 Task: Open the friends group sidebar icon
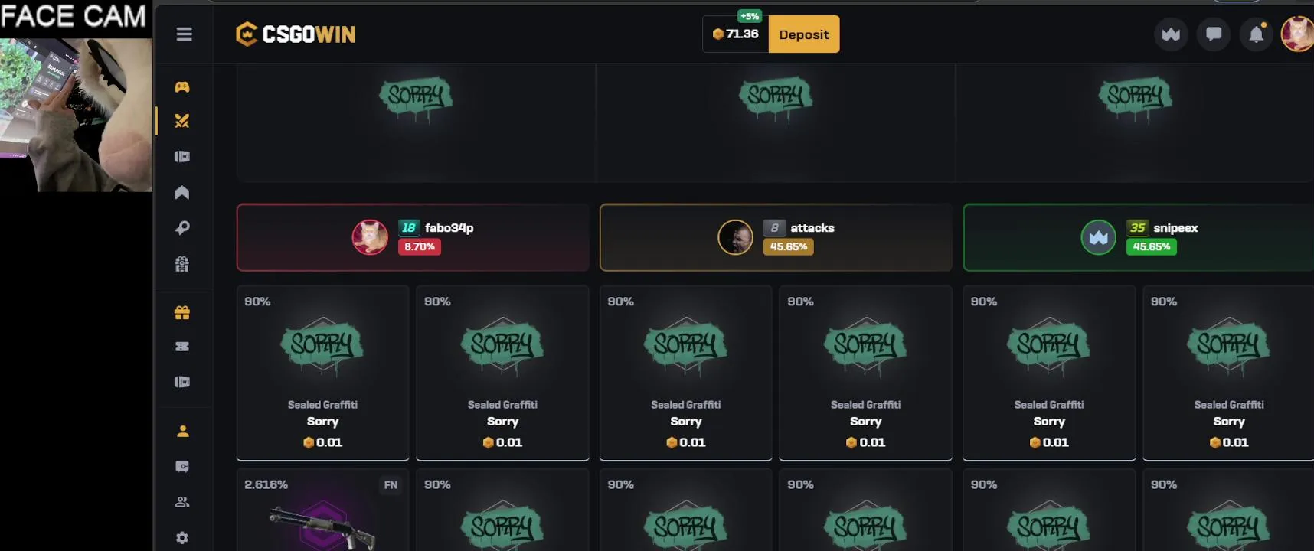pyautogui.click(x=182, y=502)
